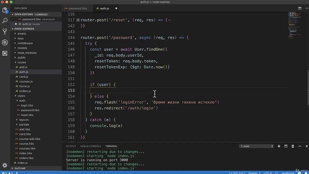Image resolution: width=309 pixels, height=174 pixels.
Task: Expand the keys folder
Action: point(20,39)
